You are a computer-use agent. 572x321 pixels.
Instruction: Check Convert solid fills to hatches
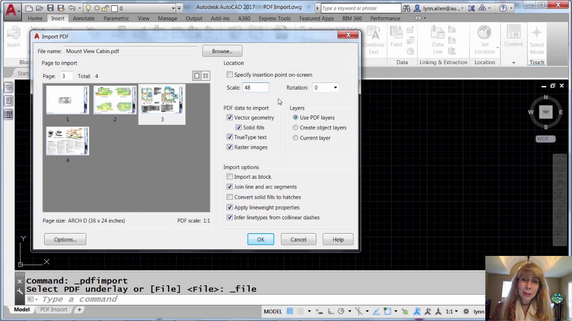(x=230, y=197)
